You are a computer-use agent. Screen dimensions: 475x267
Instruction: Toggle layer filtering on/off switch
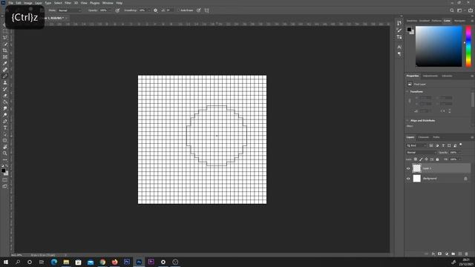[461, 145]
